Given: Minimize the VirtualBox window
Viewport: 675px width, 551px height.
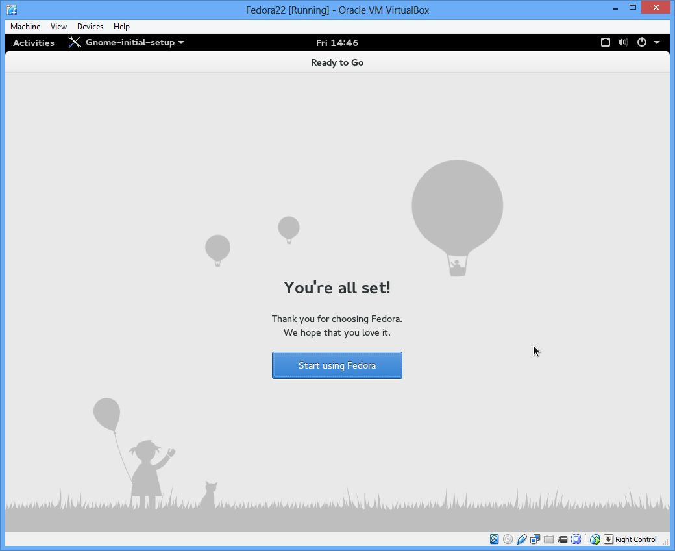Looking at the screenshot, I should coord(615,8).
